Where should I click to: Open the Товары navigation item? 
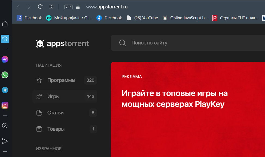pos(65,129)
